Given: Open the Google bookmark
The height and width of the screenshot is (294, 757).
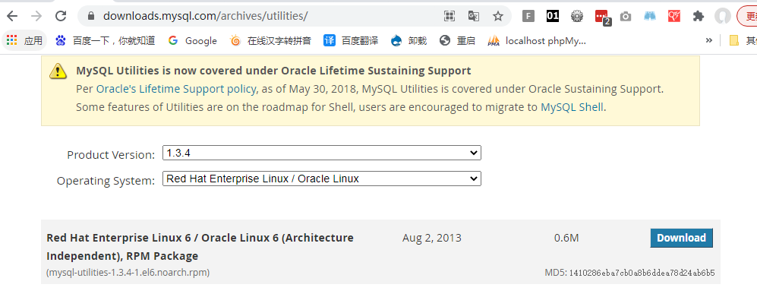Looking at the screenshot, I should tap(193, 40).
